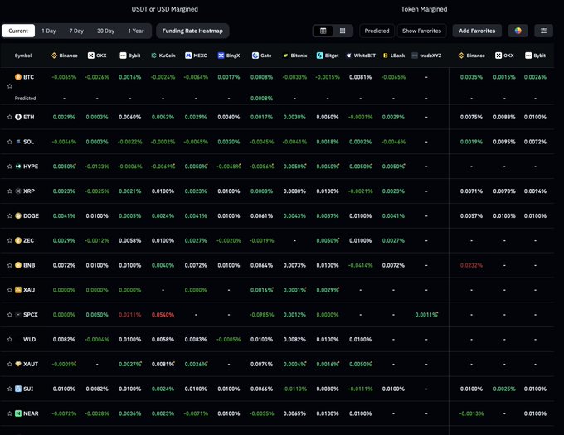Click the SOL coin icon

pos(18,142)
